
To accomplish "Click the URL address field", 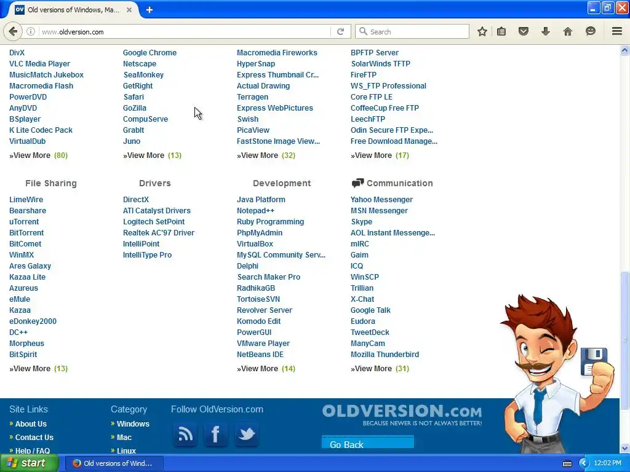I will click(x=185, y=32).
